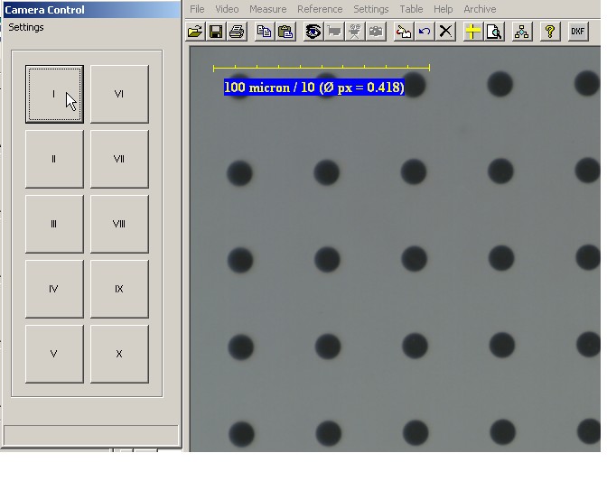
Task: Click the copy icon in toolbar
Action: (x=265, y=32)
